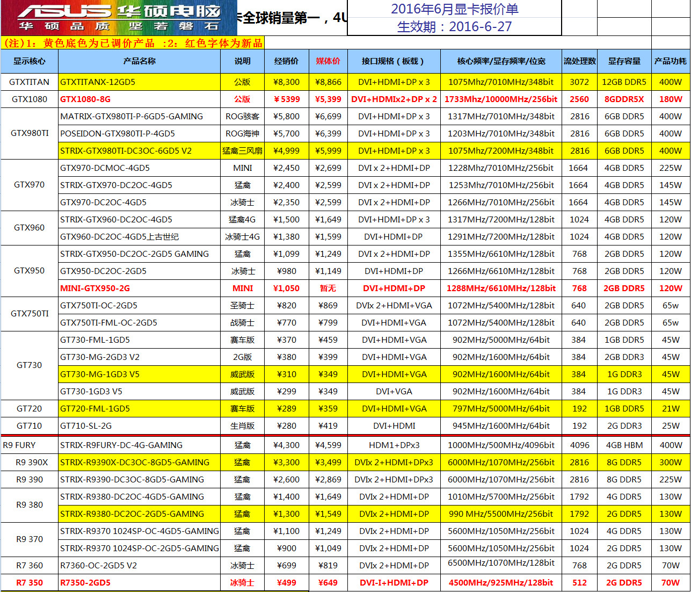Screen dimensions: 691x592
Task: Select the title '2016年6月显卡报价单'
Action: point(454,9)
